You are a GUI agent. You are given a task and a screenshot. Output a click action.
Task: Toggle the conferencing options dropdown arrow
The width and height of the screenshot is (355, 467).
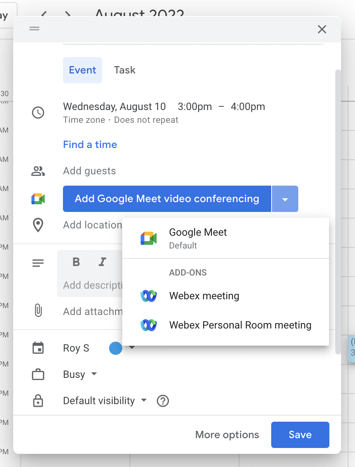(x=285, y=199)
